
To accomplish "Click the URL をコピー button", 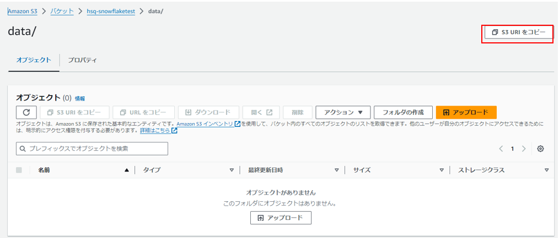I will pos(144,112).
